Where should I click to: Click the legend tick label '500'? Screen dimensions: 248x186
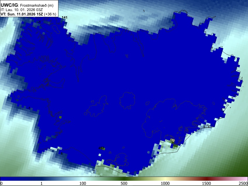[x=124, y=183]
